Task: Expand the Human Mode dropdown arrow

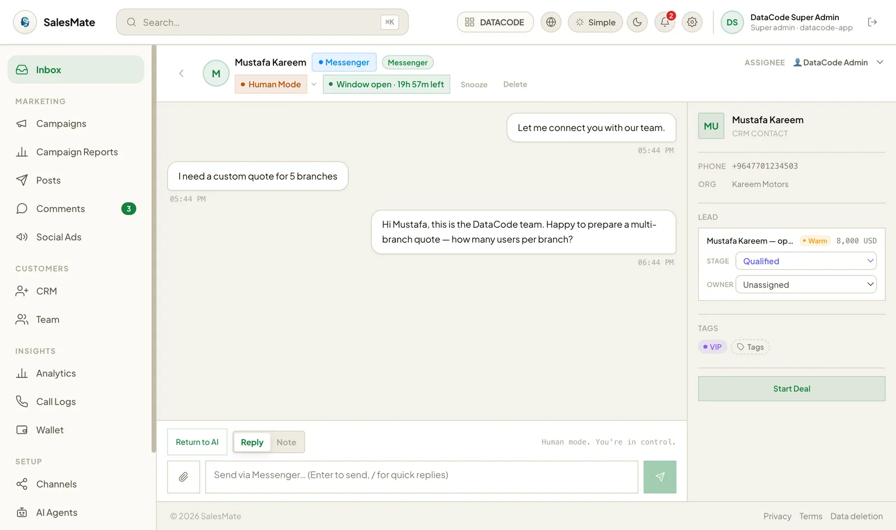Action: click(314, 85)
